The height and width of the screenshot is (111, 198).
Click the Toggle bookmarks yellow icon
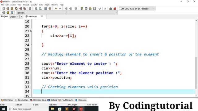coord(8,13)
